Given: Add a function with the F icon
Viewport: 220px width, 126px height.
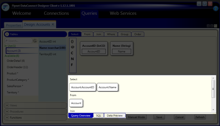Looking at the screenshot, I should click(72, 65).
